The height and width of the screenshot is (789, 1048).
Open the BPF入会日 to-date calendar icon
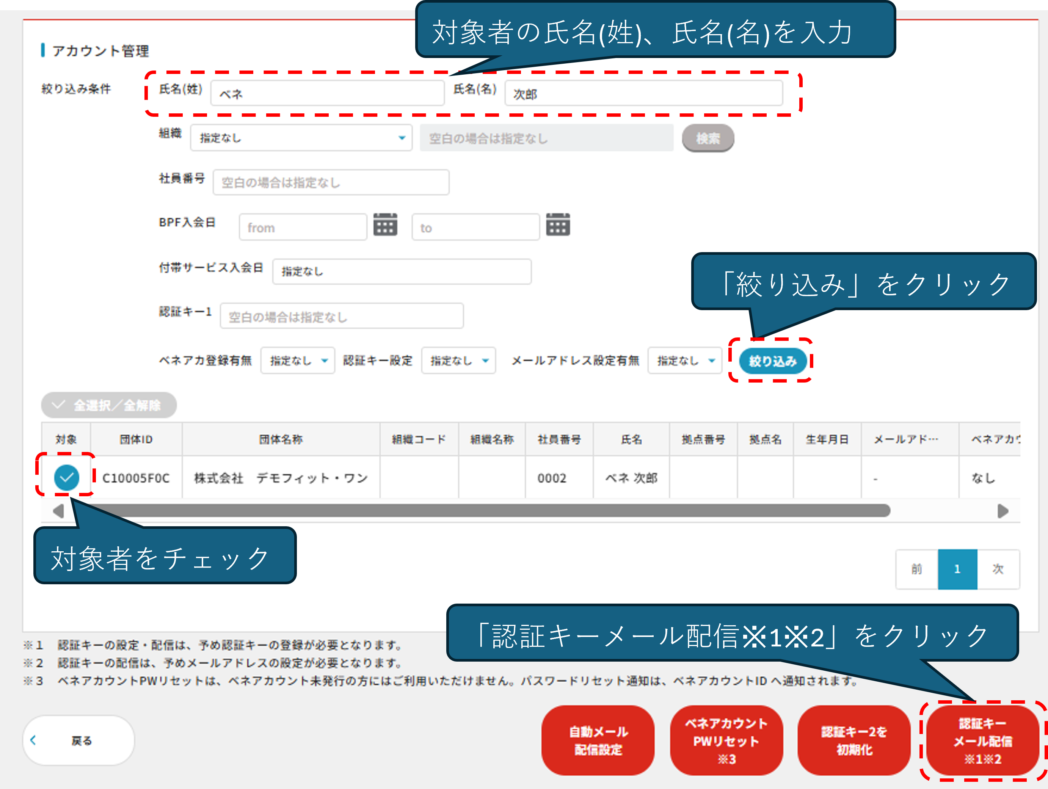(558, 224)
